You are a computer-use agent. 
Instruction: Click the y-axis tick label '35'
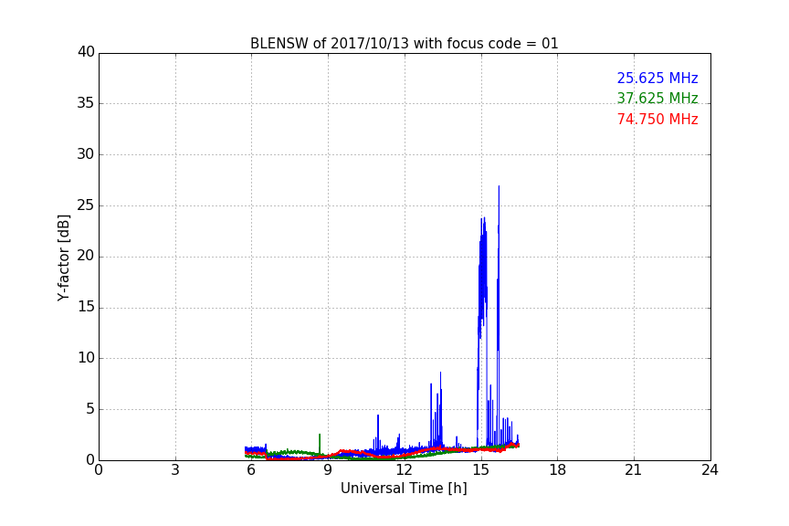[86, 103]
